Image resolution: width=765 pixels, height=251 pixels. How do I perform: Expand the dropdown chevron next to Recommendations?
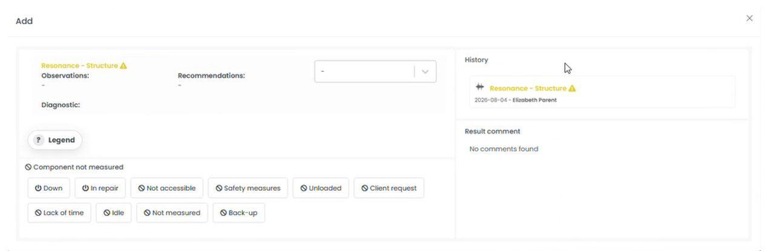pyautogui.click(x=425, y=72)
